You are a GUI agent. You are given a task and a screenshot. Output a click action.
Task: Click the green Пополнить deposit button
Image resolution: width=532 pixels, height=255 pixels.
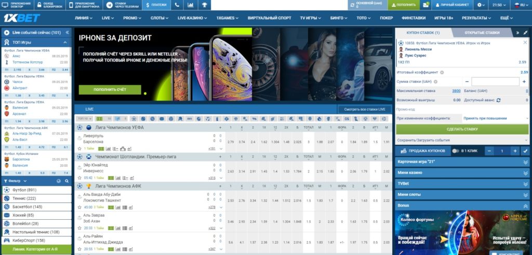pyautogui.click(x=403, y=5)
